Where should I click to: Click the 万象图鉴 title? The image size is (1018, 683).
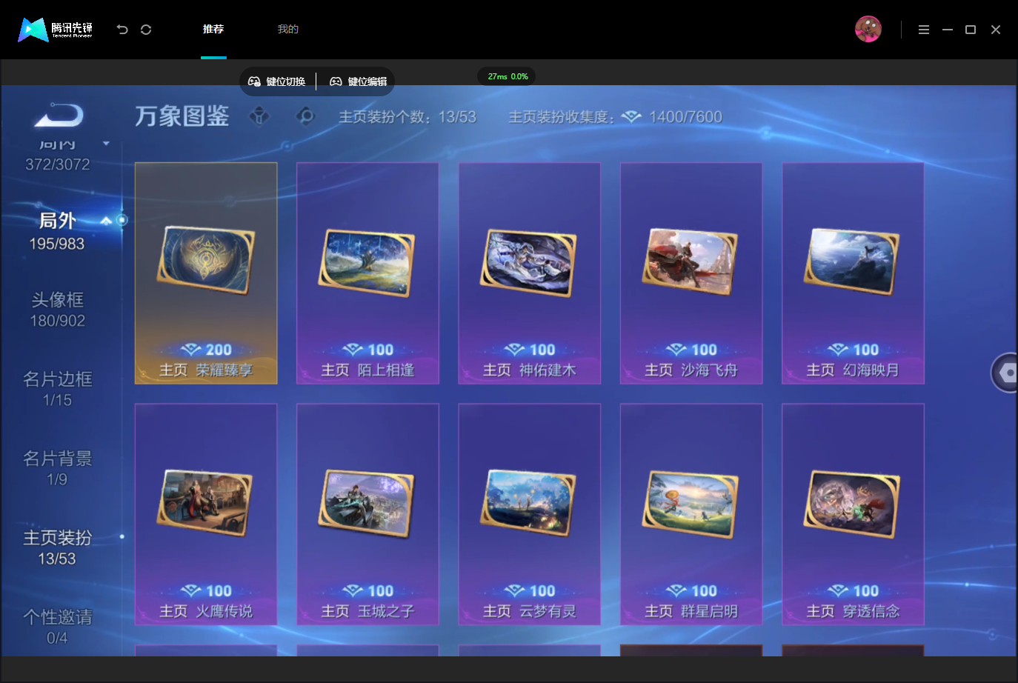click(182, 116)
